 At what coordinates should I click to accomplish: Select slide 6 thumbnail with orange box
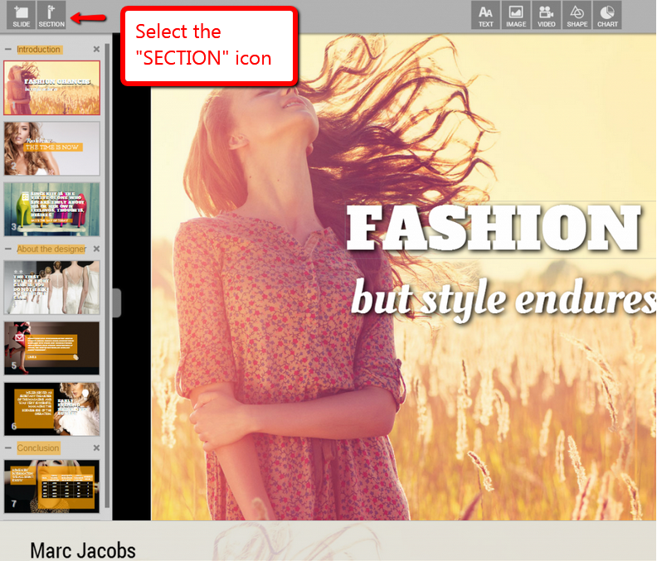click(x=51, y=409)
